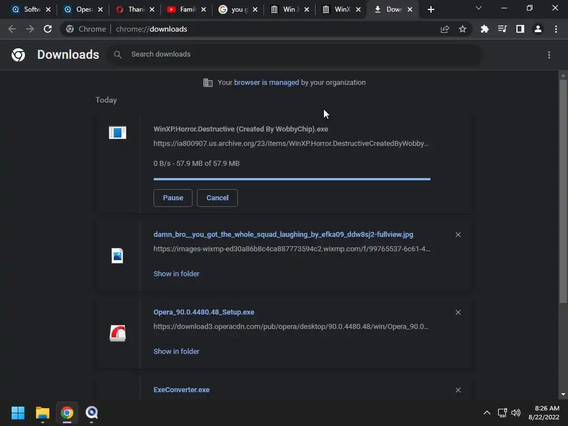Open the Windows Start menu
This screenshot has height=426, width=568.
pyautogui.click(x=18, y=413)
